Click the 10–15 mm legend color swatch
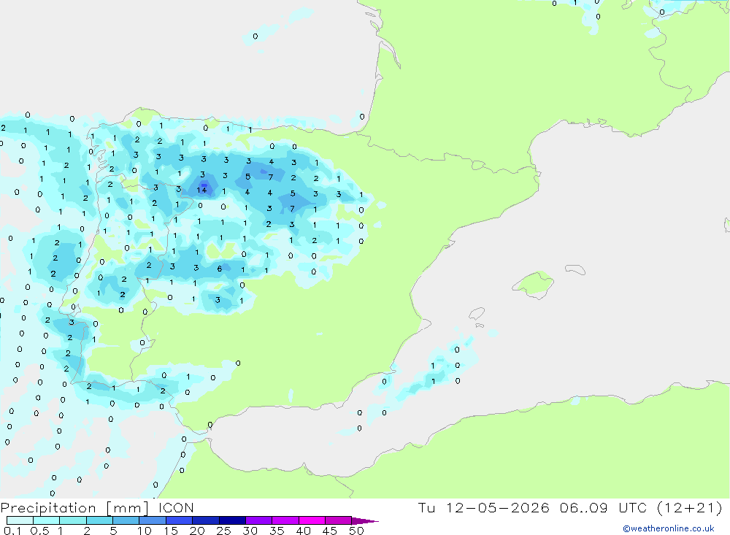The height and width of the screenshot is (535, 730). tap(153, 520)
